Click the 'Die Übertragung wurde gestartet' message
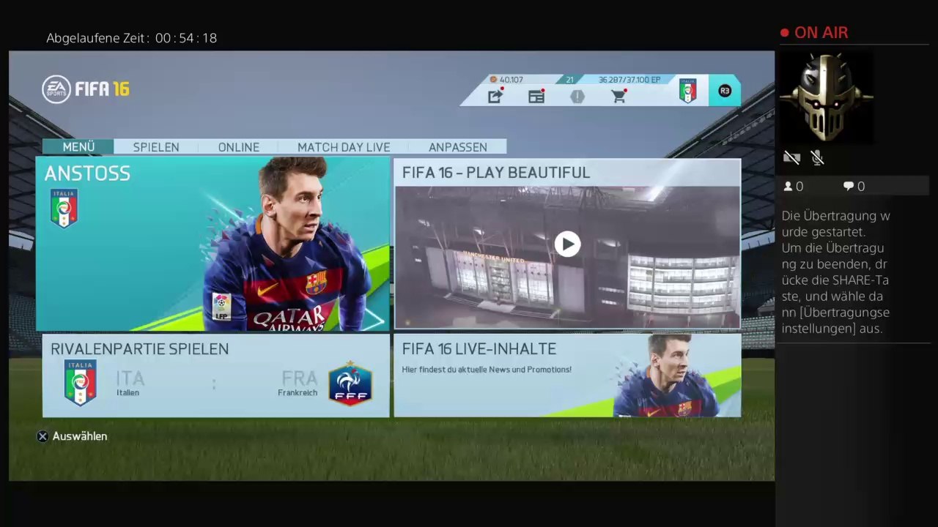Screen dimensions: 938x527 tap(836, 272)
